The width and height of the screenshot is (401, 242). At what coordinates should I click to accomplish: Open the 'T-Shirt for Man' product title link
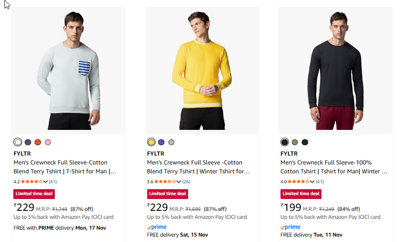[65, 167]
